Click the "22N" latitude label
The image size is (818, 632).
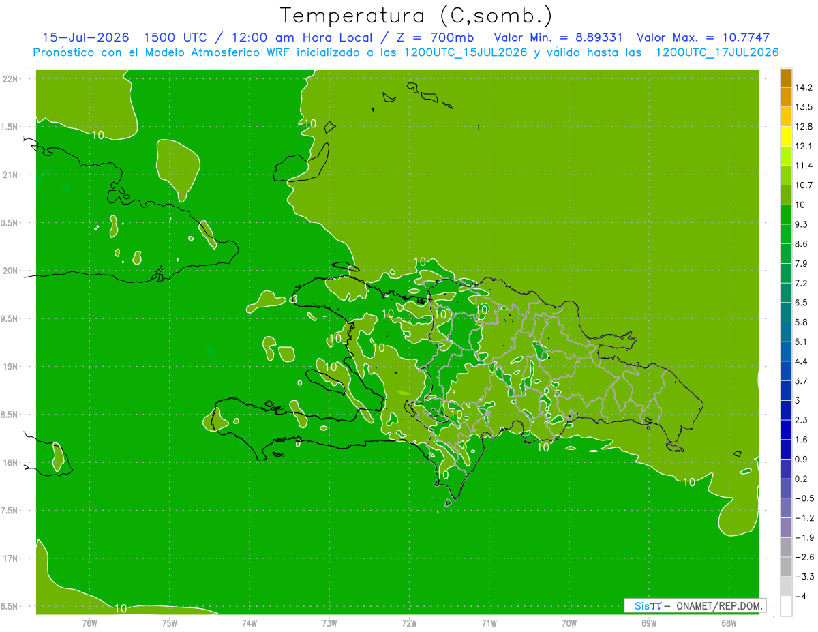pyautogui.click(x=11, y=79)
